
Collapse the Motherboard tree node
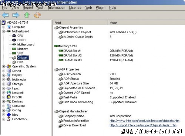pos(4,31)
